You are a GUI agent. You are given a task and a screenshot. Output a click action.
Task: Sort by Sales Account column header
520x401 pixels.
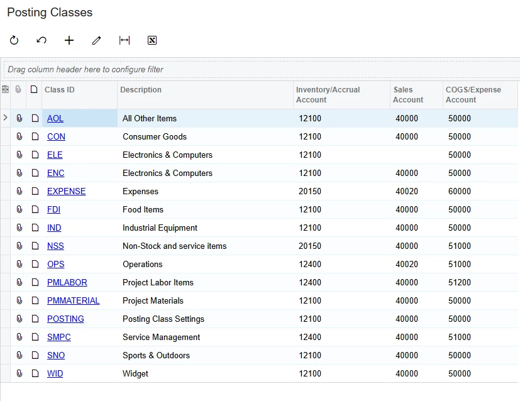pos(416,95)
